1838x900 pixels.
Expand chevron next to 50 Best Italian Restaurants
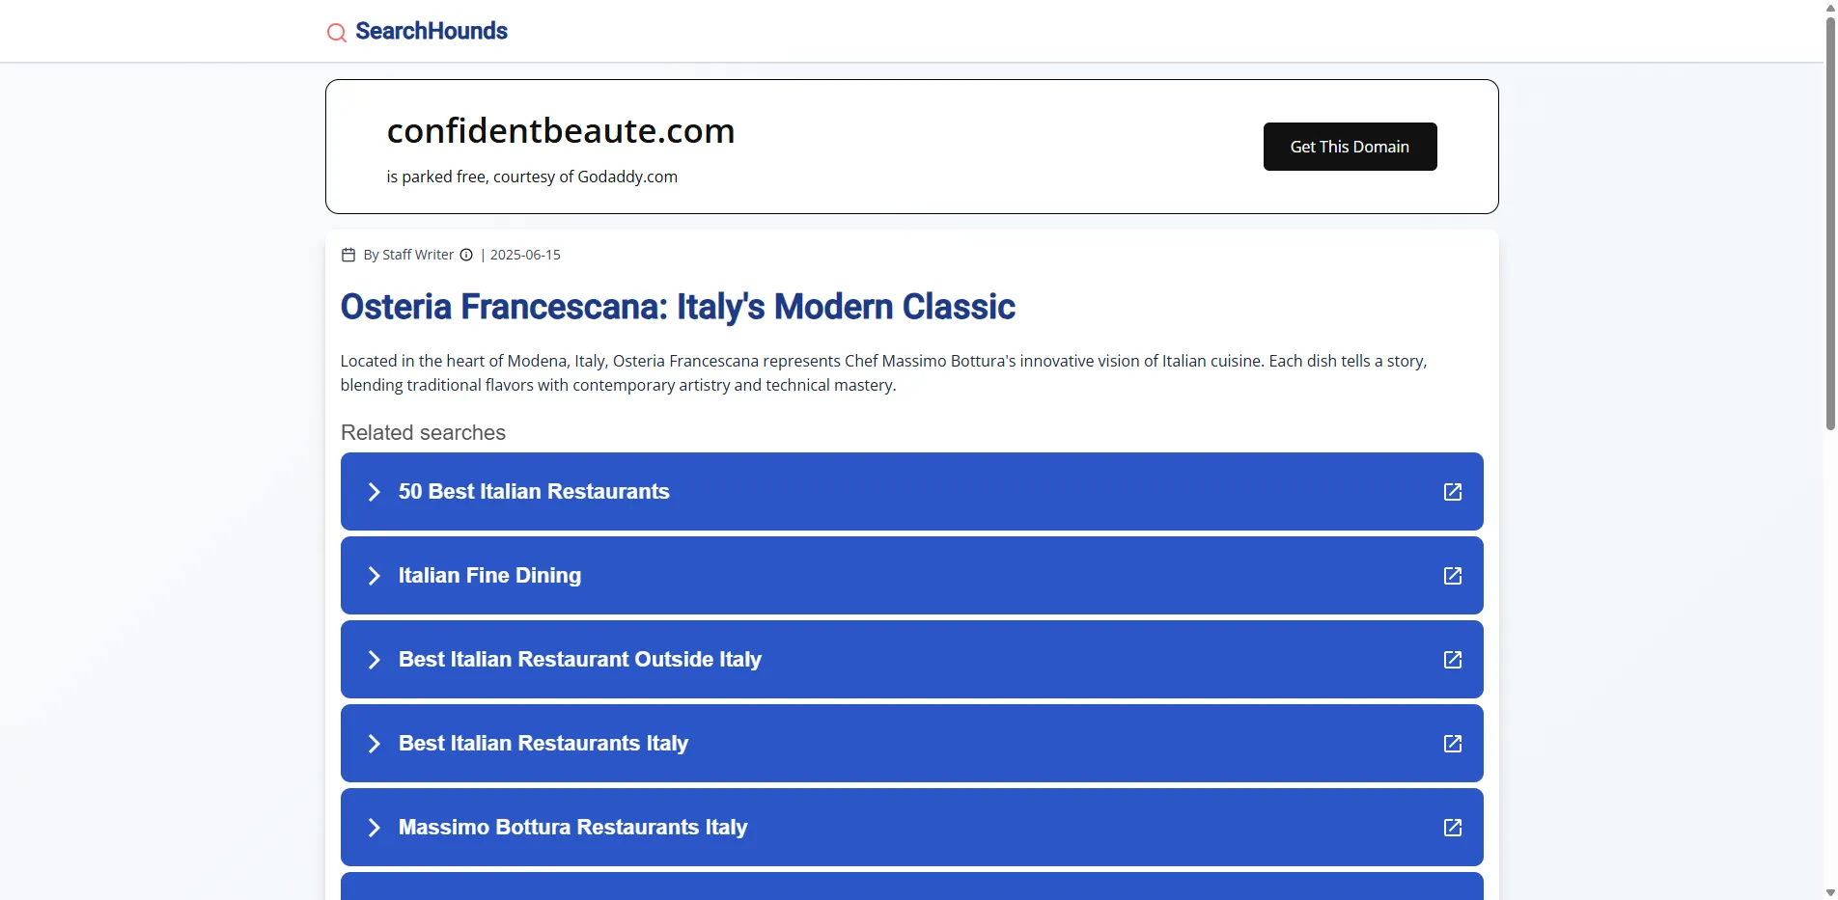coord(375,492)
